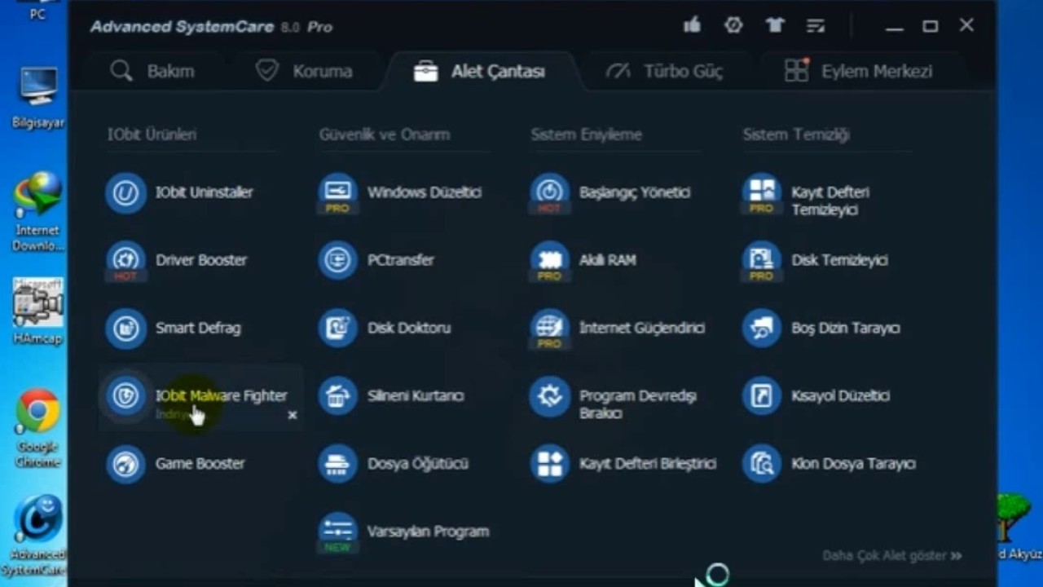This screenshot has width=1043, height=587.
Task: Launch Akıllı RAM icon
Action: click(x=549, y=261)
